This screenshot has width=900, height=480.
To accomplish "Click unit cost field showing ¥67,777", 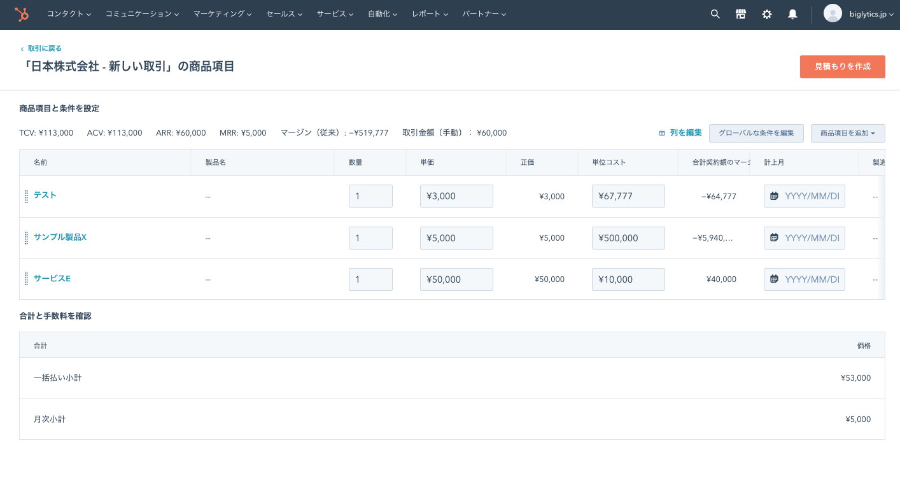I will pyautogui.click(x=628, y=196).
